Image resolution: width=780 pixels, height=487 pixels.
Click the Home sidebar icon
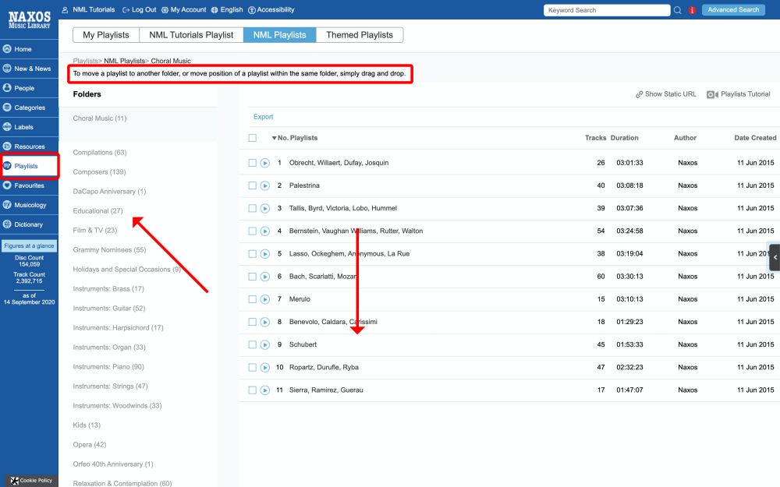coord(7,48)
